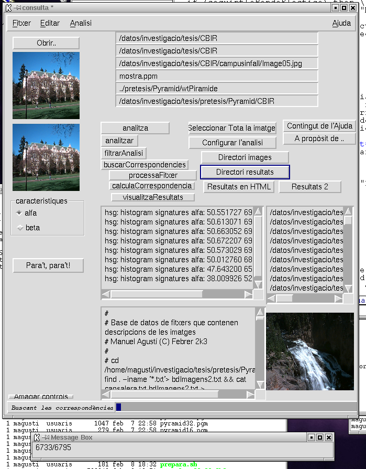Open the Fitxer menu
Image resolution: width=366 pixels, height=469 pixels.
21,23
